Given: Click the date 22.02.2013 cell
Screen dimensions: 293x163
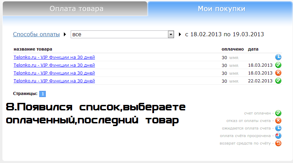Looking at the screenshot, I should click(x=260, y=81).
